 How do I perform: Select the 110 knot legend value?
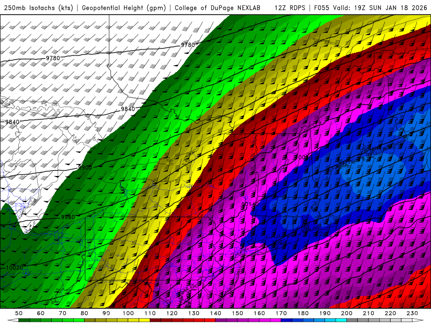click(150, 313)
